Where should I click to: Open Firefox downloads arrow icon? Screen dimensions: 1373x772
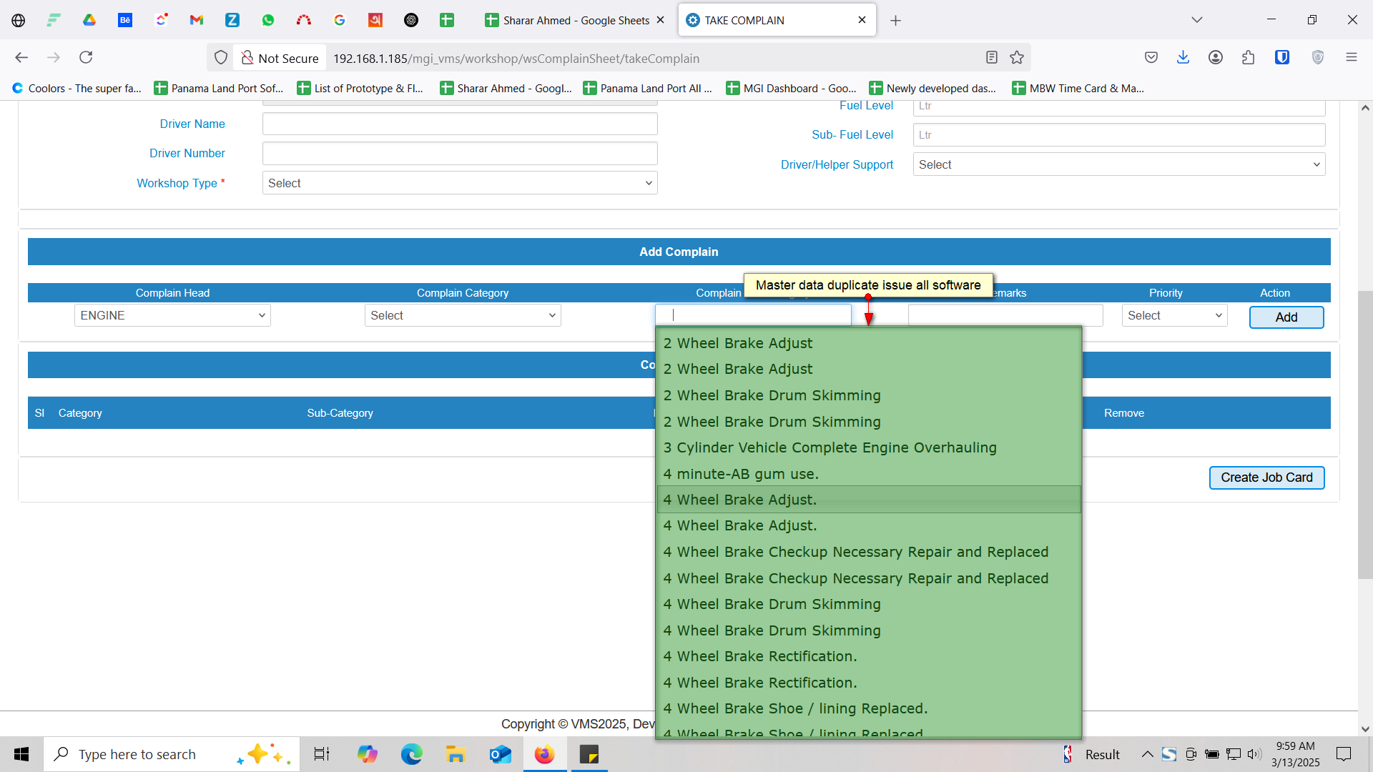click(1183, 58)
